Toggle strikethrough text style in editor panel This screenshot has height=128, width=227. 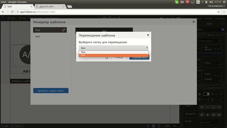click(219, 107)
